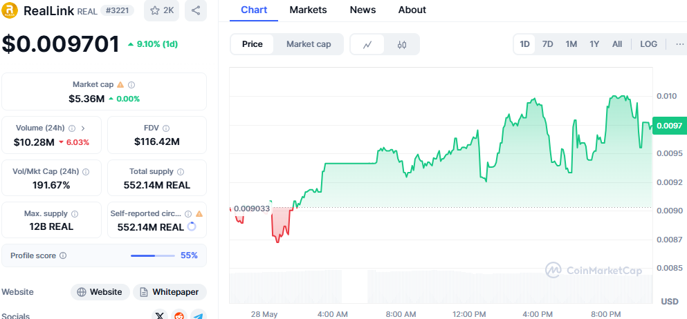The height and width of the screenshot is (319, 687).
Task: Open the Volume (24h) info icon
Action: 72,128
